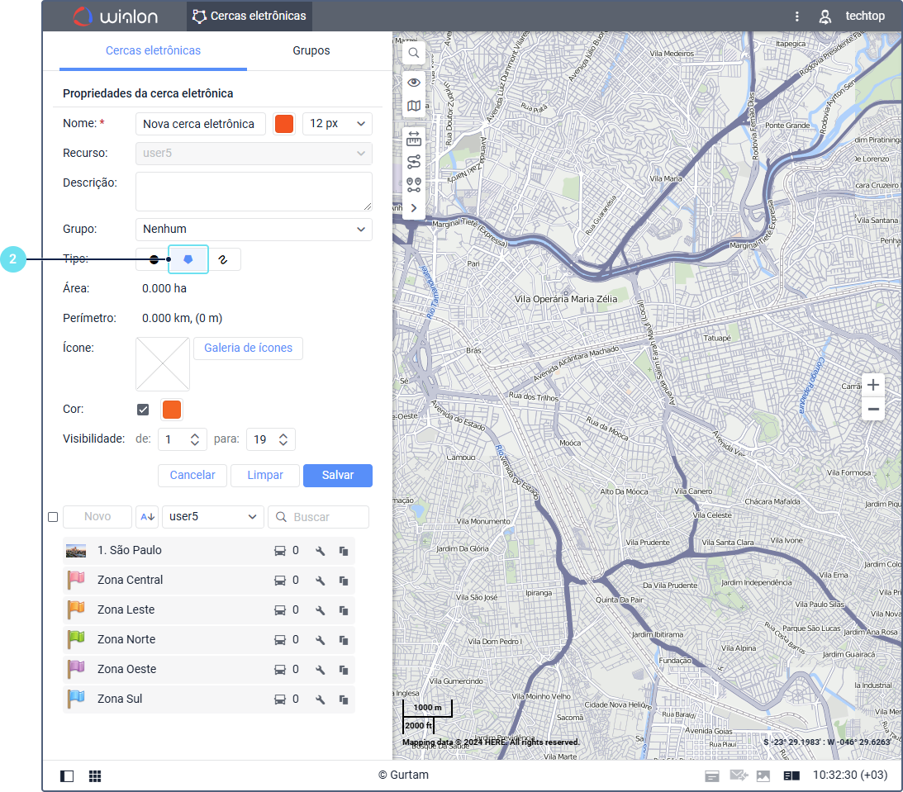Expand the map tools panel arrow
Viewport: 903px width, 792px height.
(413, 208)
